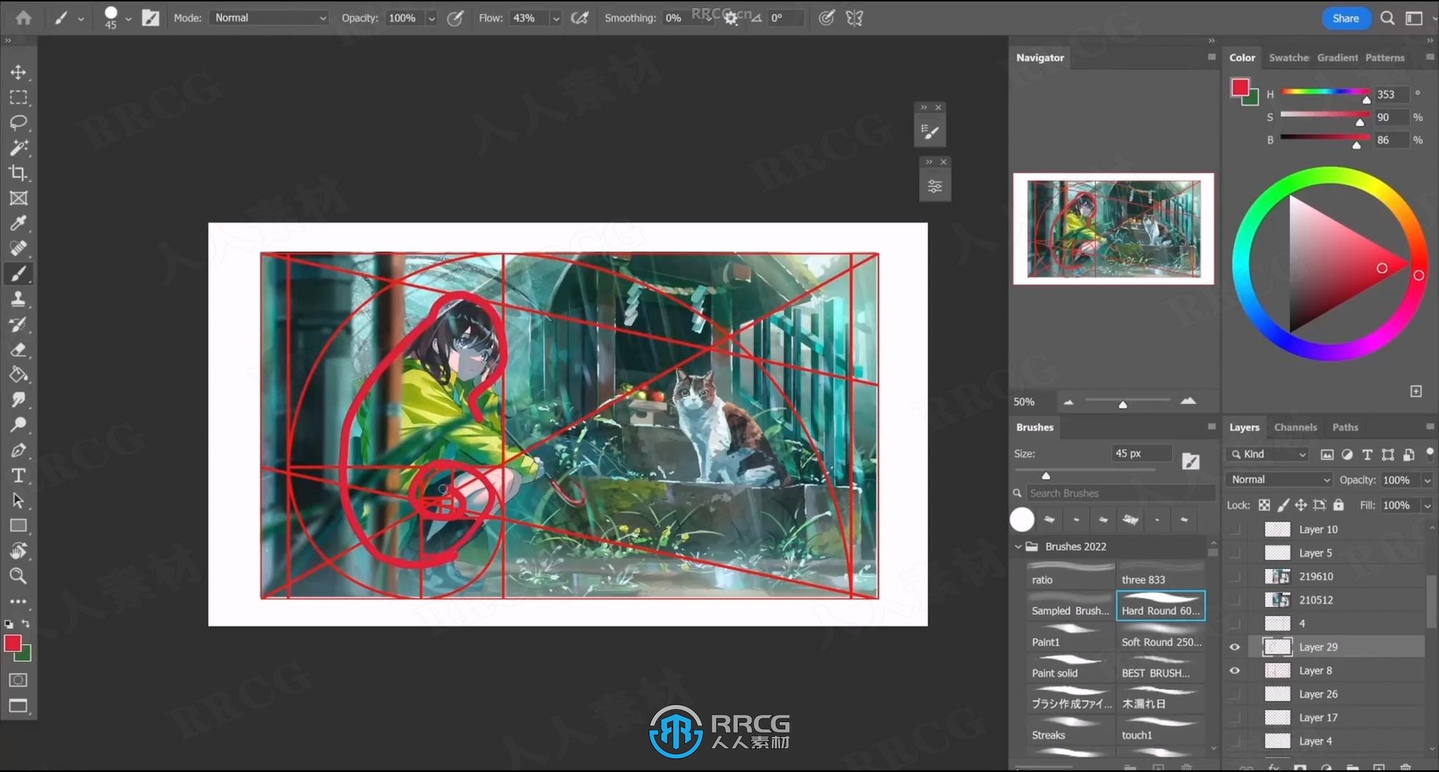Select the Frame tool
The height and width of the screenshot is (772, 1439).
click(x=19, y=198)
